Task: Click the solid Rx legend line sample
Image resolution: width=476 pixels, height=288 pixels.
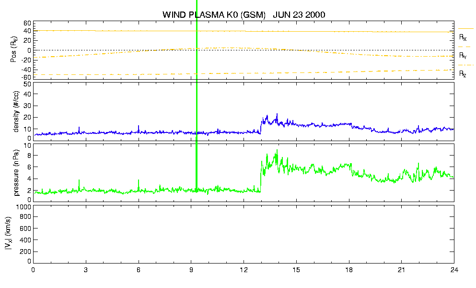Action: coord(465,29)
